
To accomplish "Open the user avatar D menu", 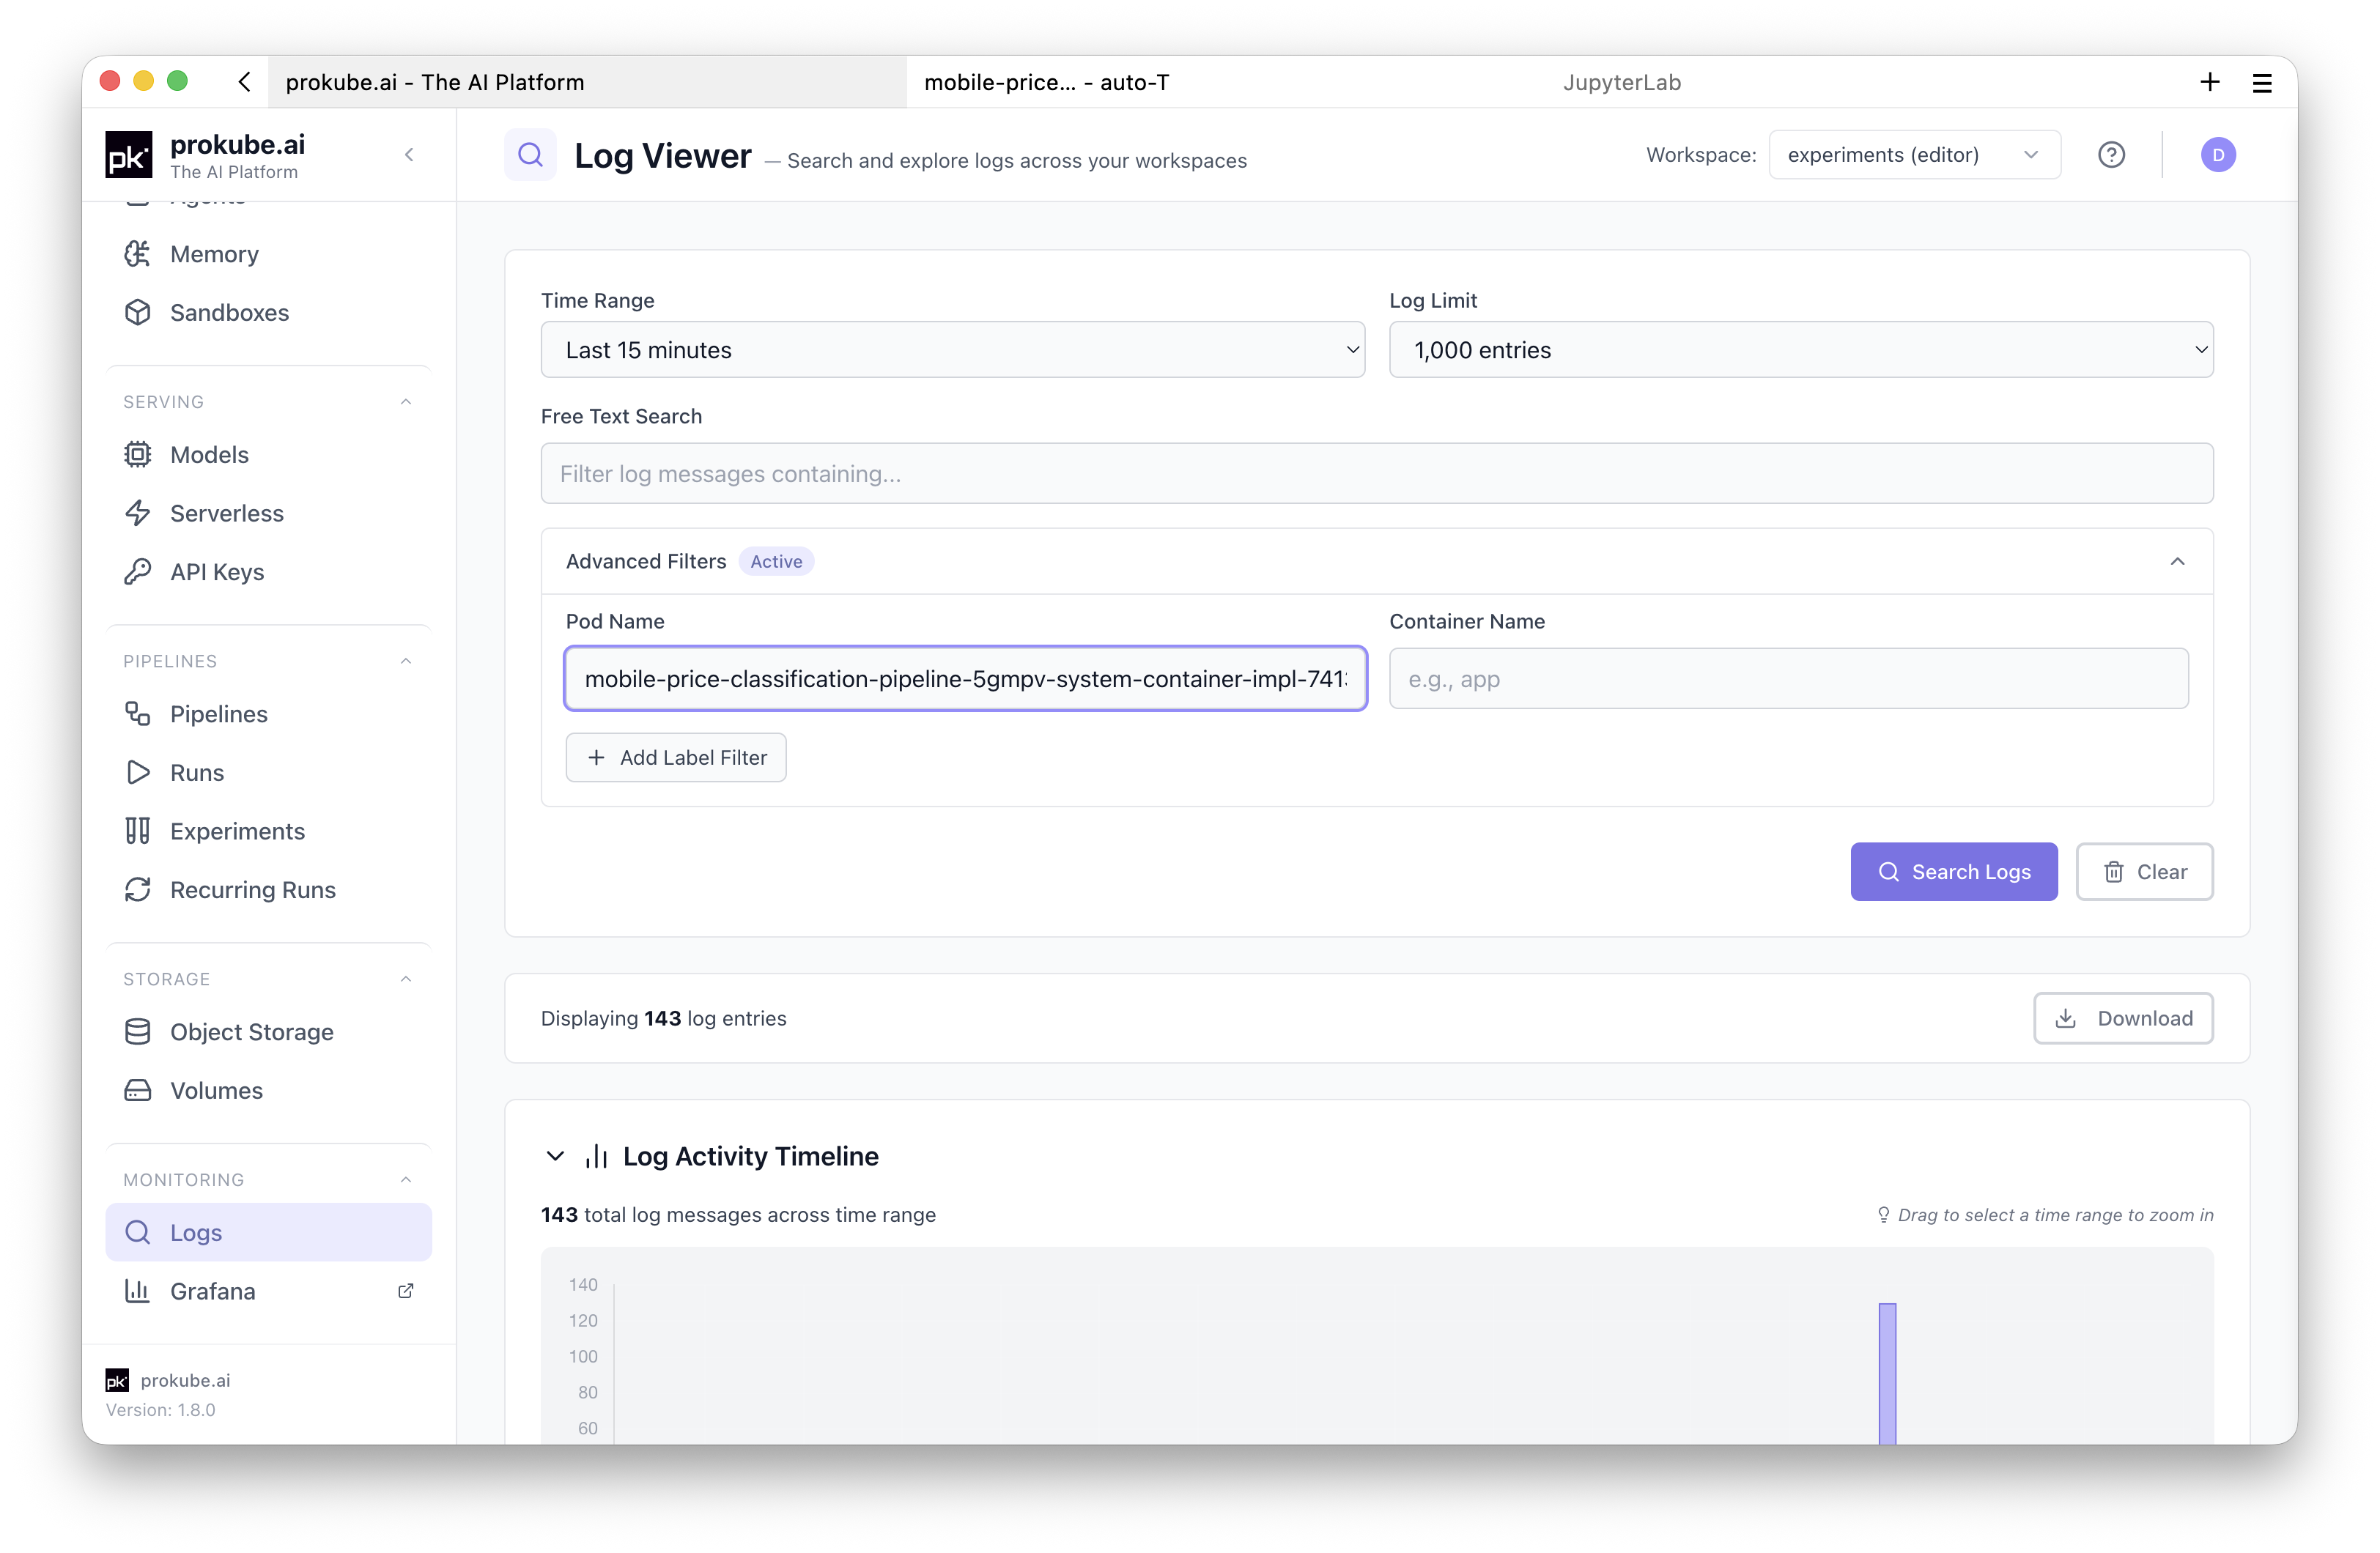I will click(x=2218, y=155).
